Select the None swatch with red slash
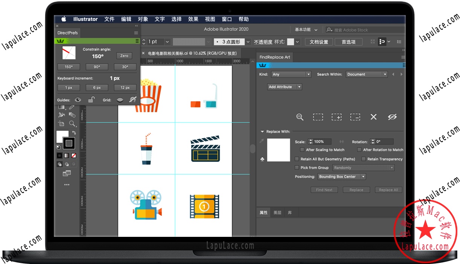 click(x=74, y=155)
